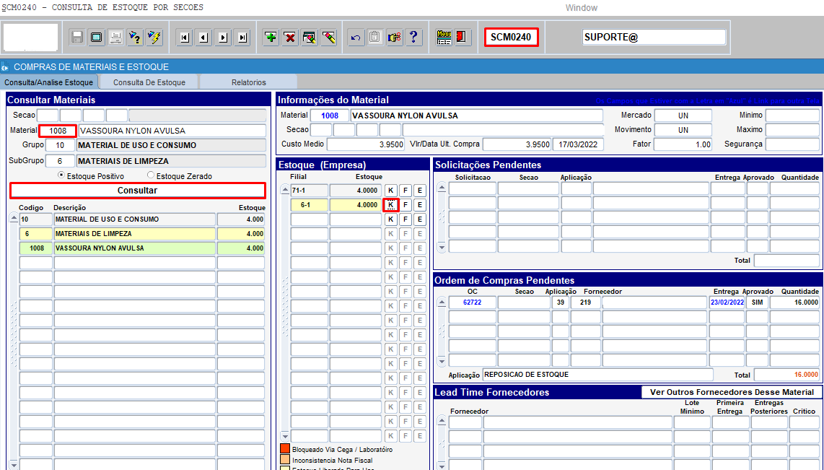This screenshot has width=824, height=470.
Task: Click the red Bloqueado Via Cega swatch
Action: click(x=285, y=448)
